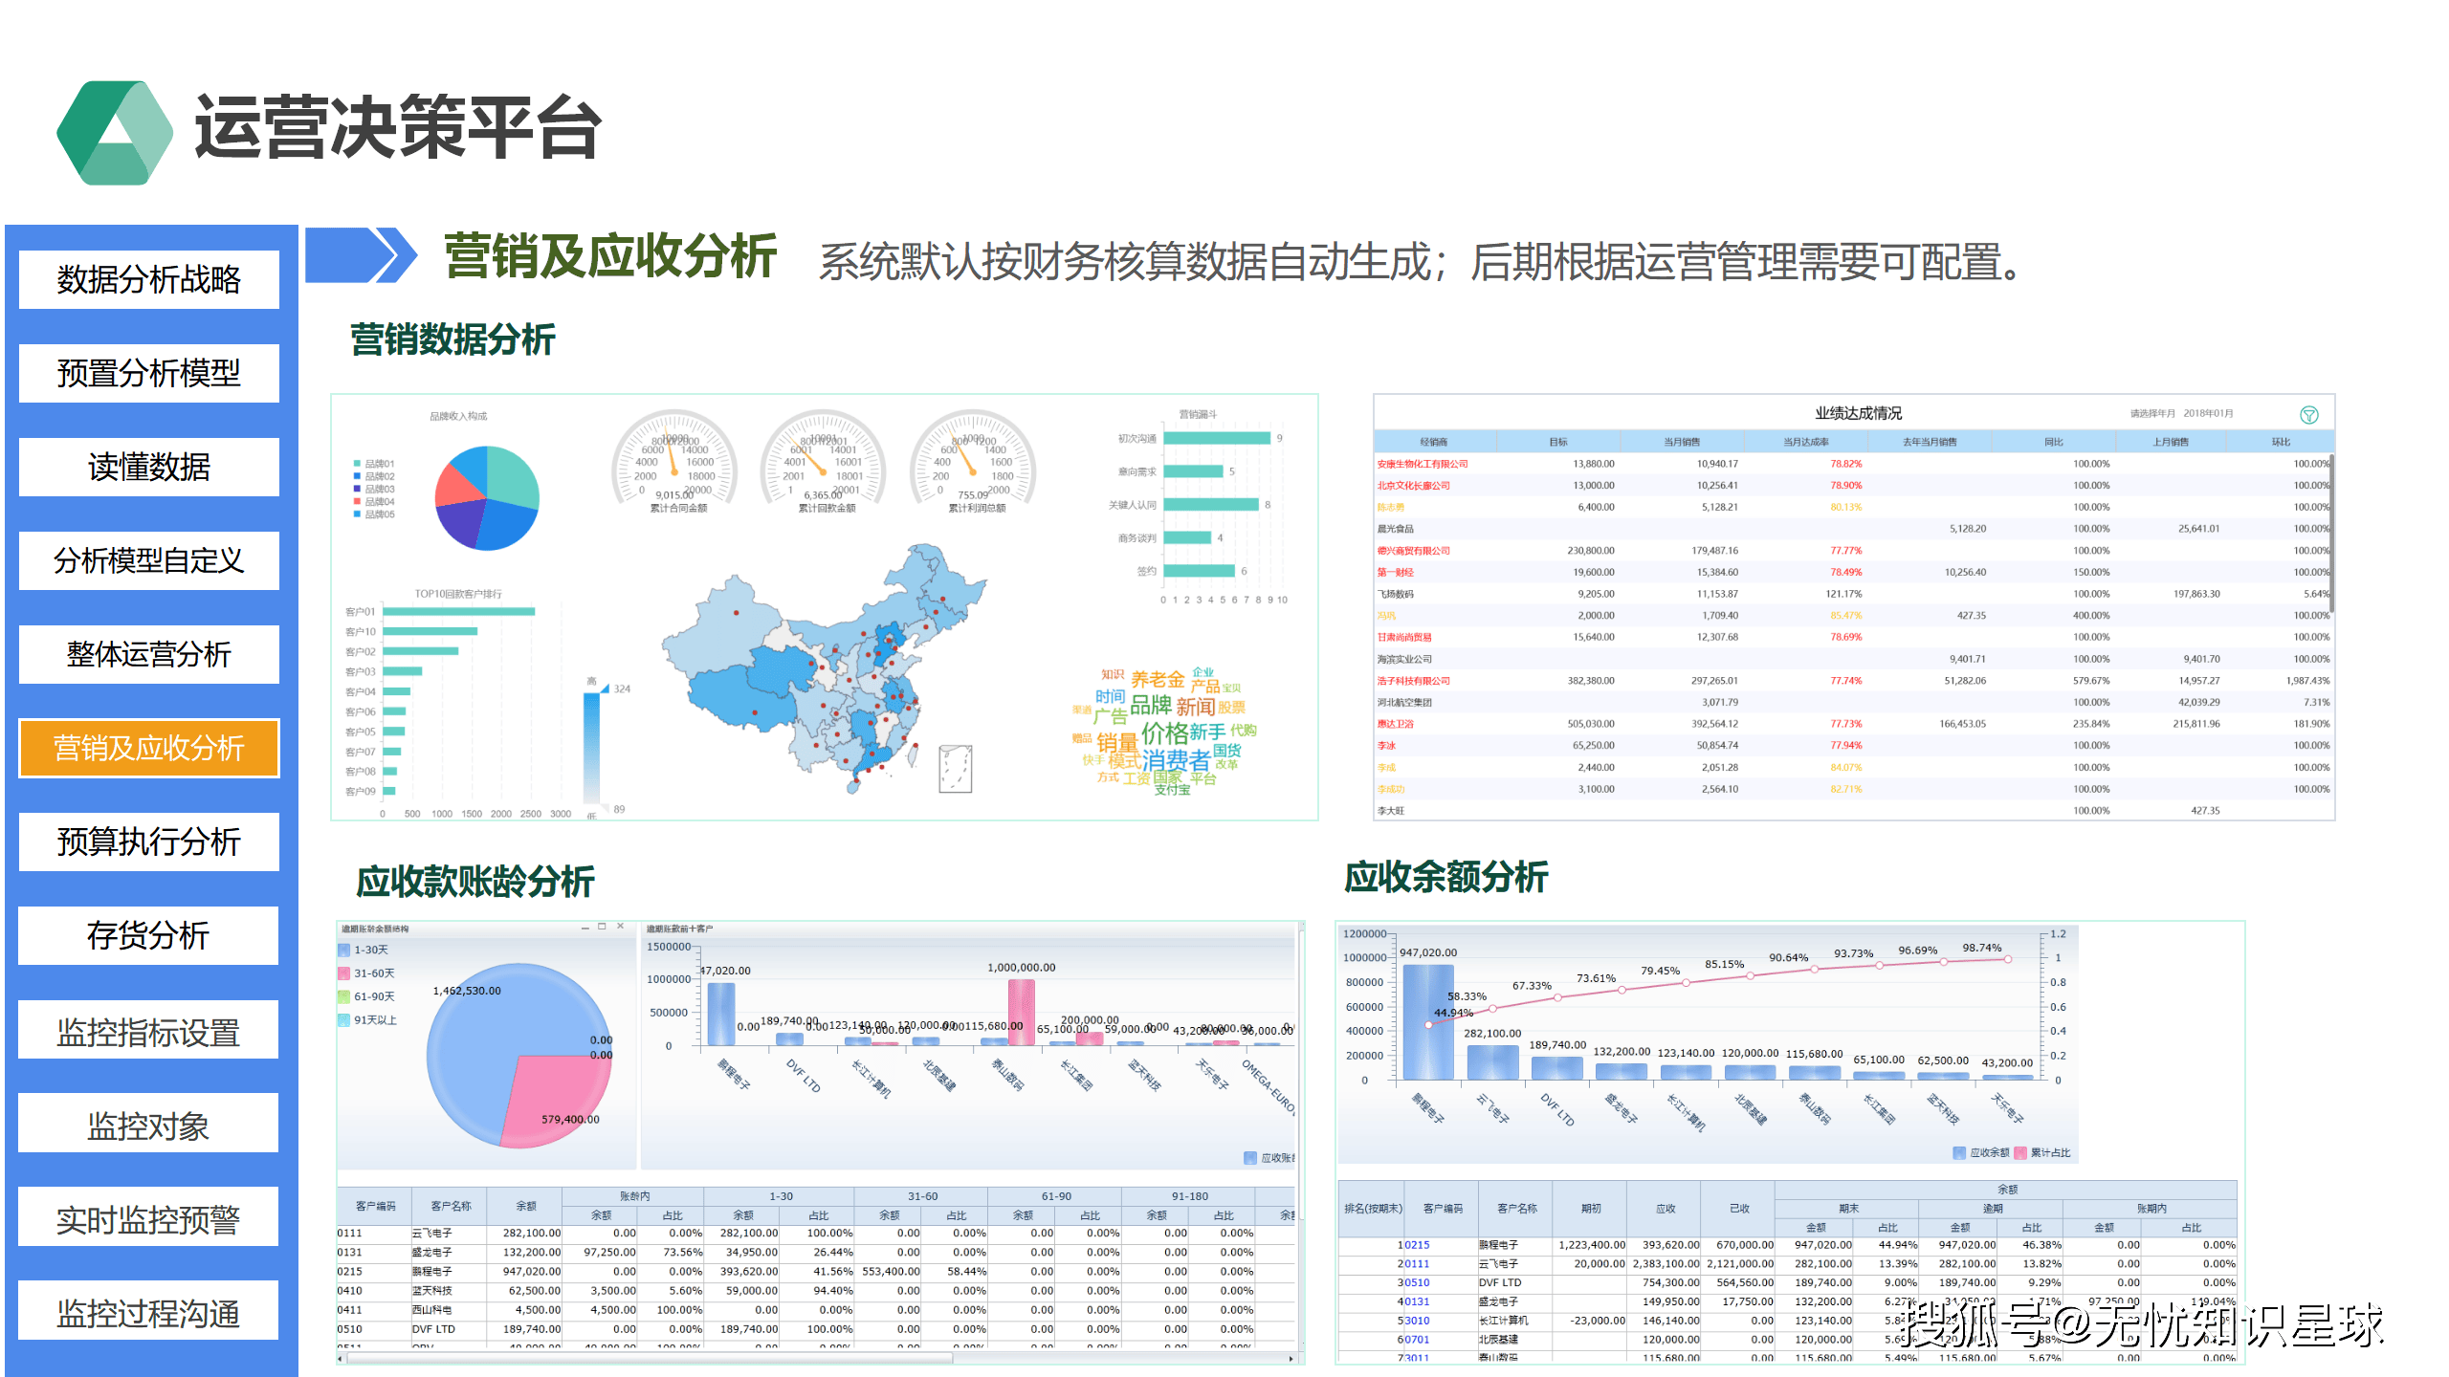Screen dimensions: 2449x1377
Task: Click the 当月销售 column header
Action: [1681, 442]
